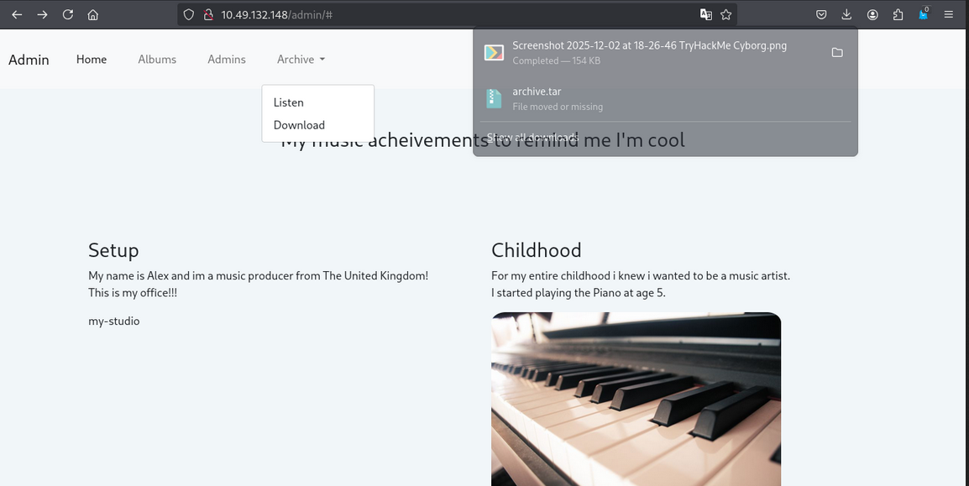Click the browser back arrow

point(17,14)
